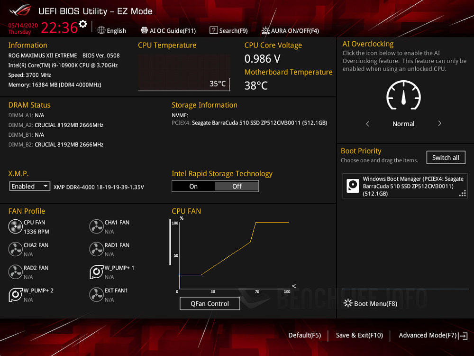Click Memory: 16384 MB info line
Viewport: 474px width, 356px height.
(55, 85)
